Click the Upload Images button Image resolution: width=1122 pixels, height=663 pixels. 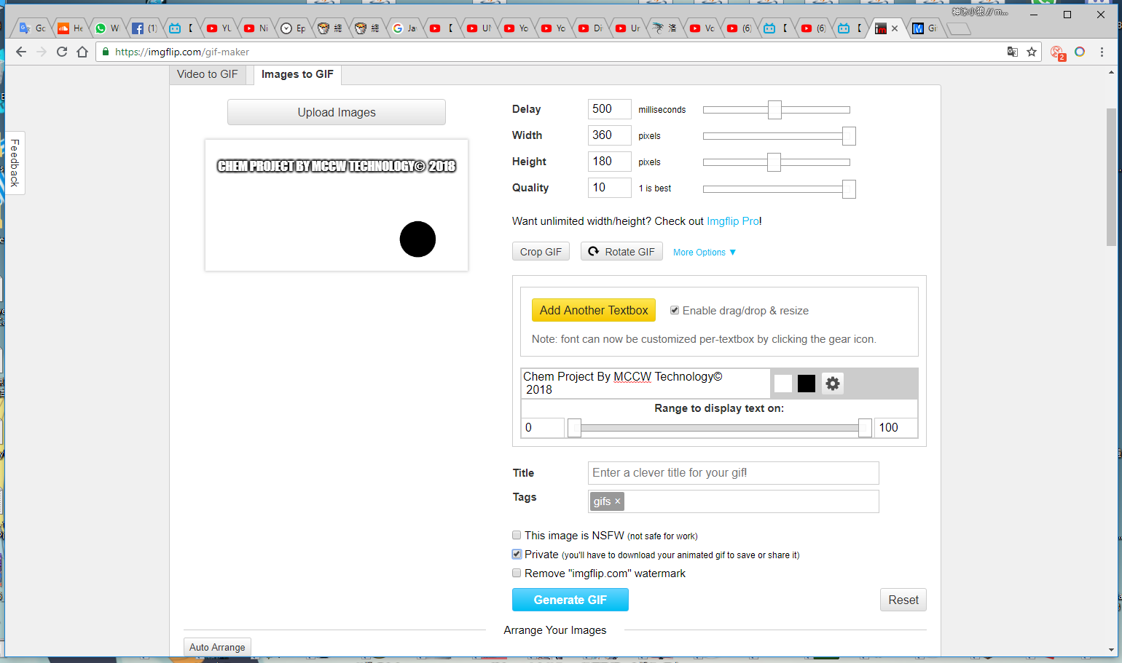337,112
